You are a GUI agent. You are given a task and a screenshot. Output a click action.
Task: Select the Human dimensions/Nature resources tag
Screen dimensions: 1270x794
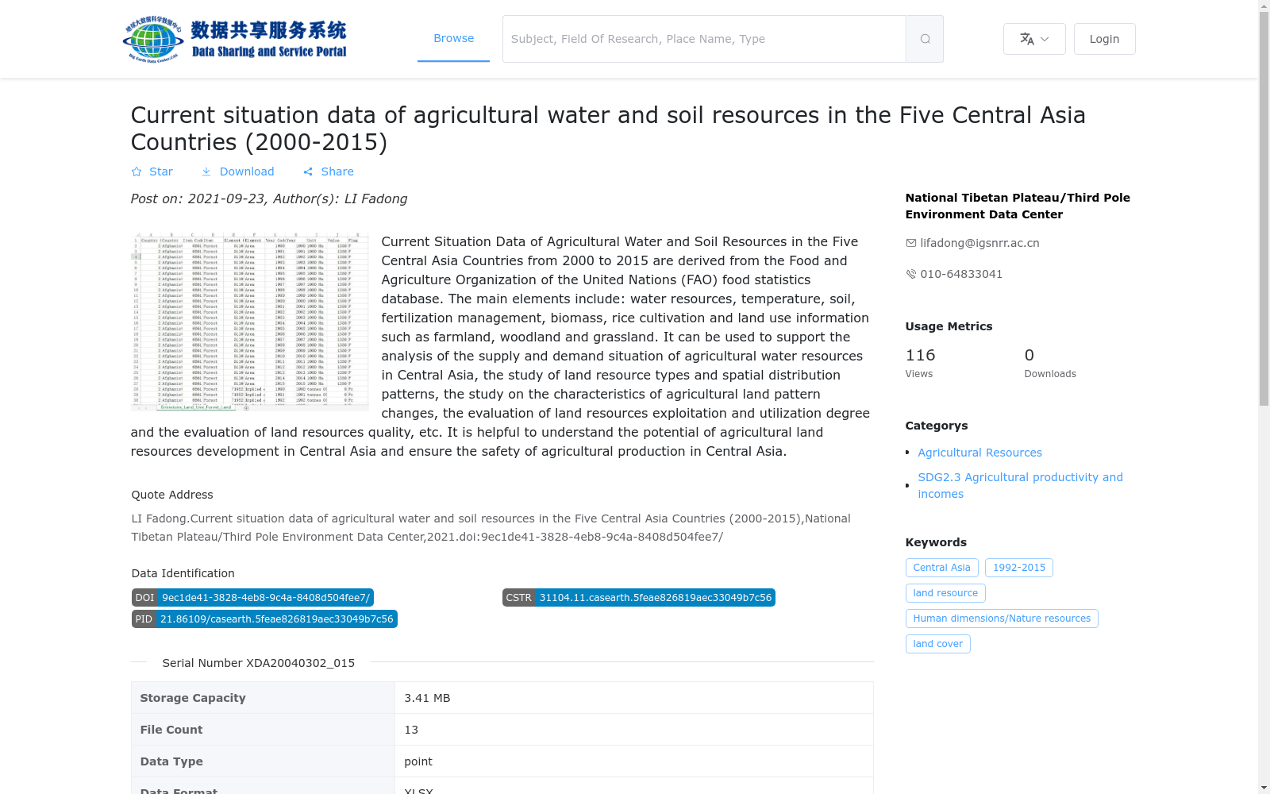click(x=1002, y=619)
